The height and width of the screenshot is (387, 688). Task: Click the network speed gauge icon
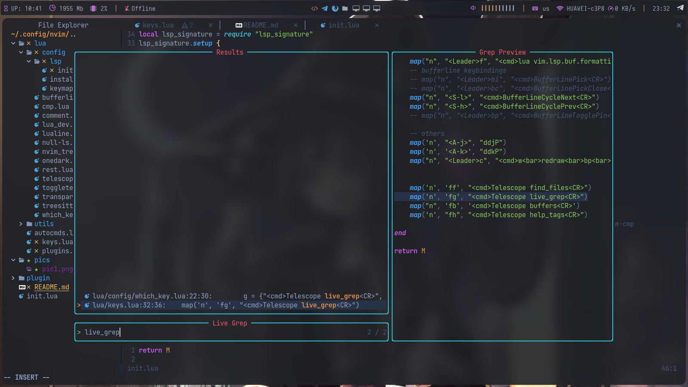pos(611,9)
